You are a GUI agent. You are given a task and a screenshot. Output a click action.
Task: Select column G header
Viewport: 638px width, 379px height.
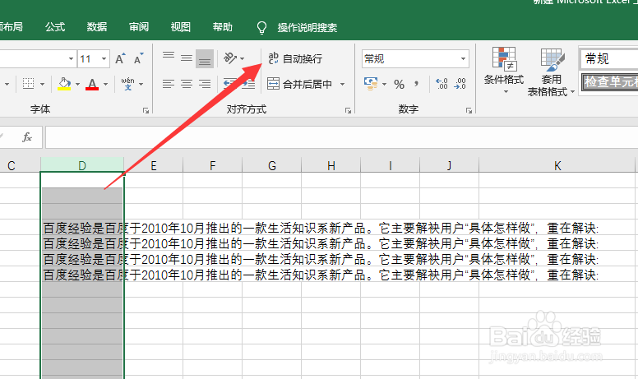pyautogui.click(x=272, y=165)
